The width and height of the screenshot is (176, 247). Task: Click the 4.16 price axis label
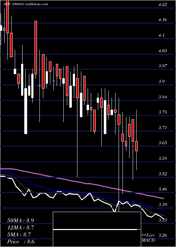coord(162,20)
